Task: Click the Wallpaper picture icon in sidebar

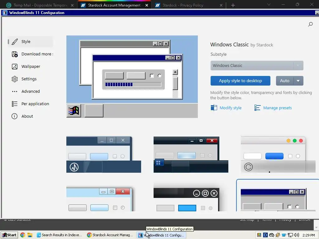Action: tap(15, 67)
